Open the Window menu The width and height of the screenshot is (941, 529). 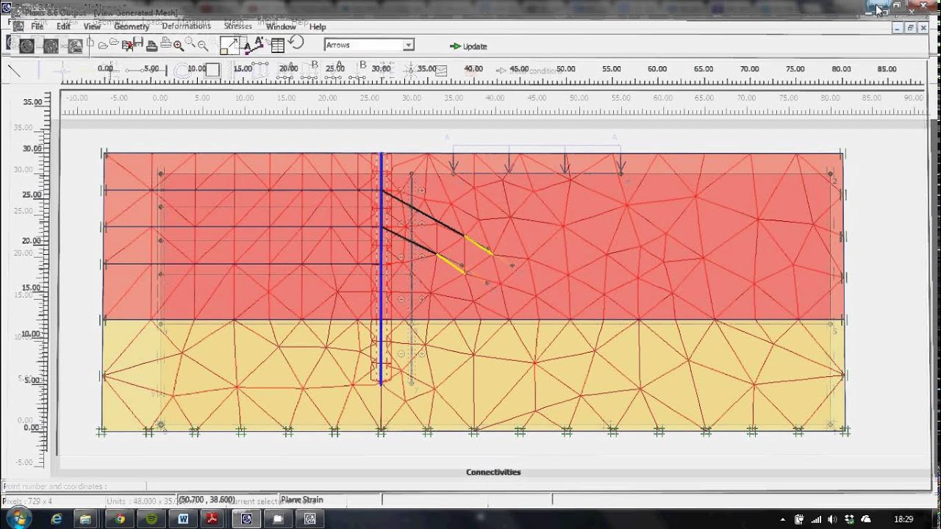(281, 26)
